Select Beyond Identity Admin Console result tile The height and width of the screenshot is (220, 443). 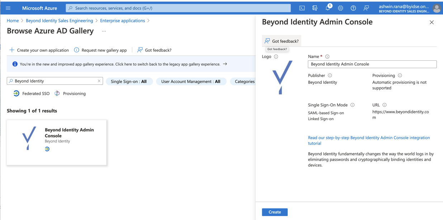click(57, 142)
